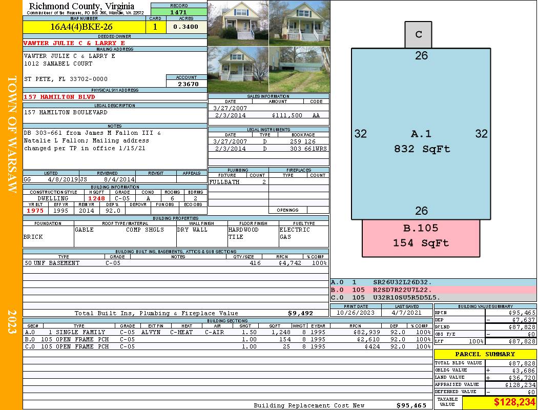Click construction style DWELLING
The image size is (538, 410).
pyautogui.click(x=53, y=198)
